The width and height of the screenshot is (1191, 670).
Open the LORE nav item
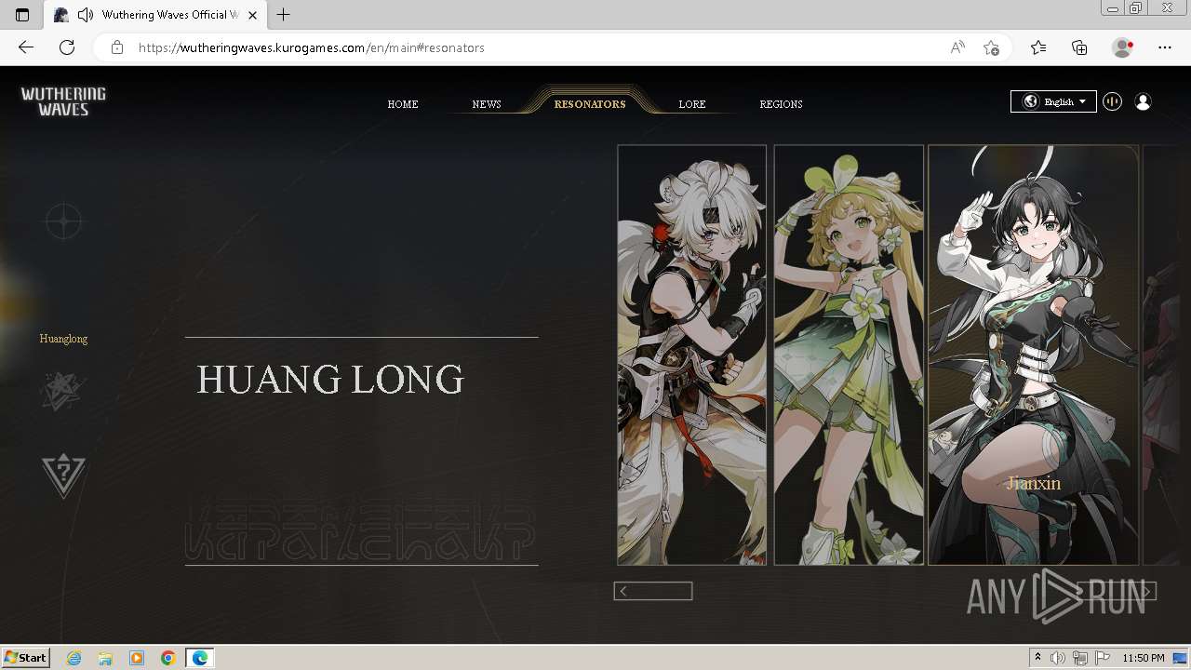coord(692,104)
